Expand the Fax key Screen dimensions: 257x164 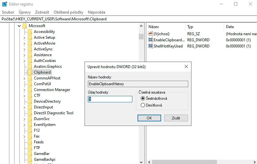tap(25, 137)
